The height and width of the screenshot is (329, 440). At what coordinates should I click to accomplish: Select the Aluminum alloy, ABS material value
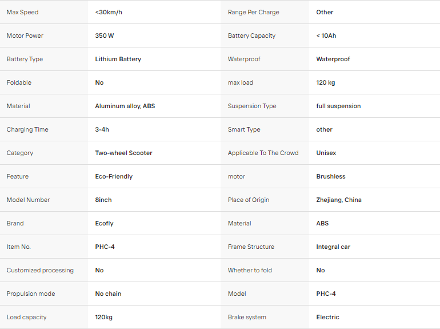(x=125, y=106)
